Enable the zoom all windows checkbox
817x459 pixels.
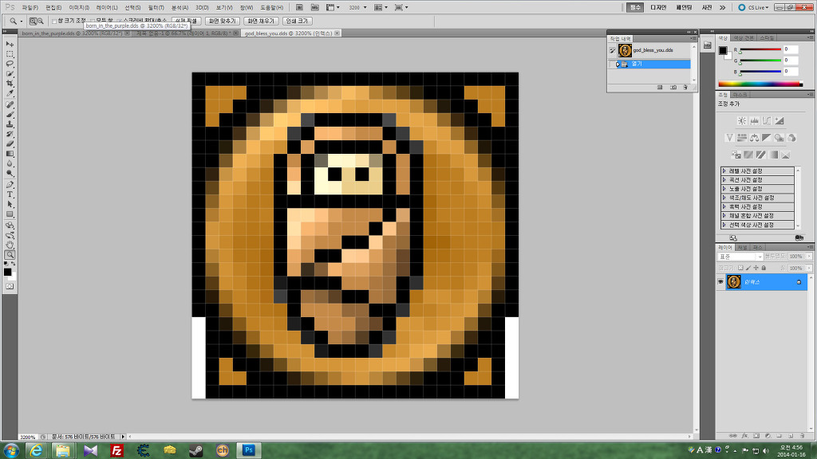[92, 21]
